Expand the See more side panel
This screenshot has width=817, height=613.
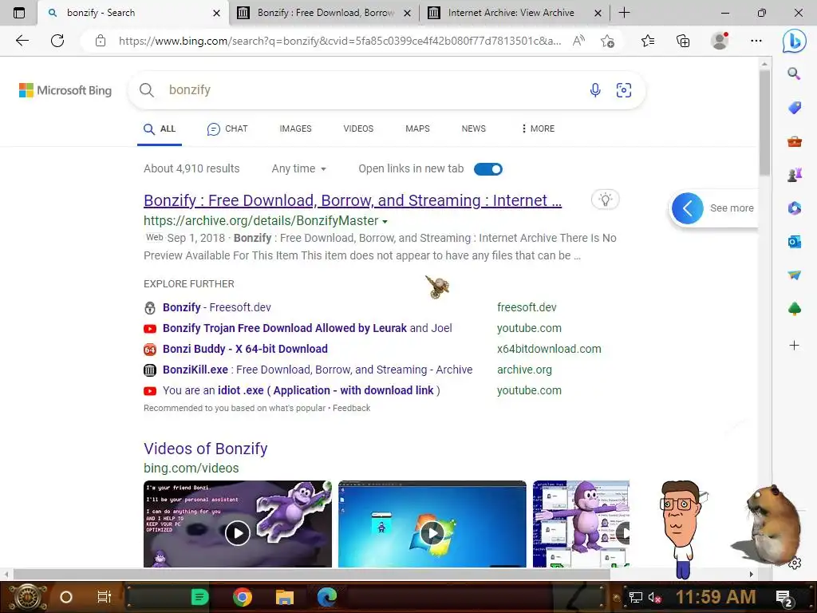click(713, 208)
